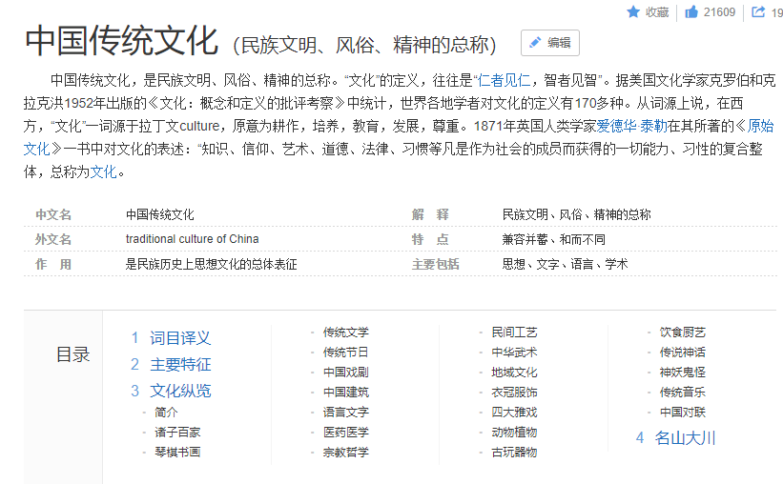
Task: Go to the 中国对联 subsection
Action: tap(682, 413)
